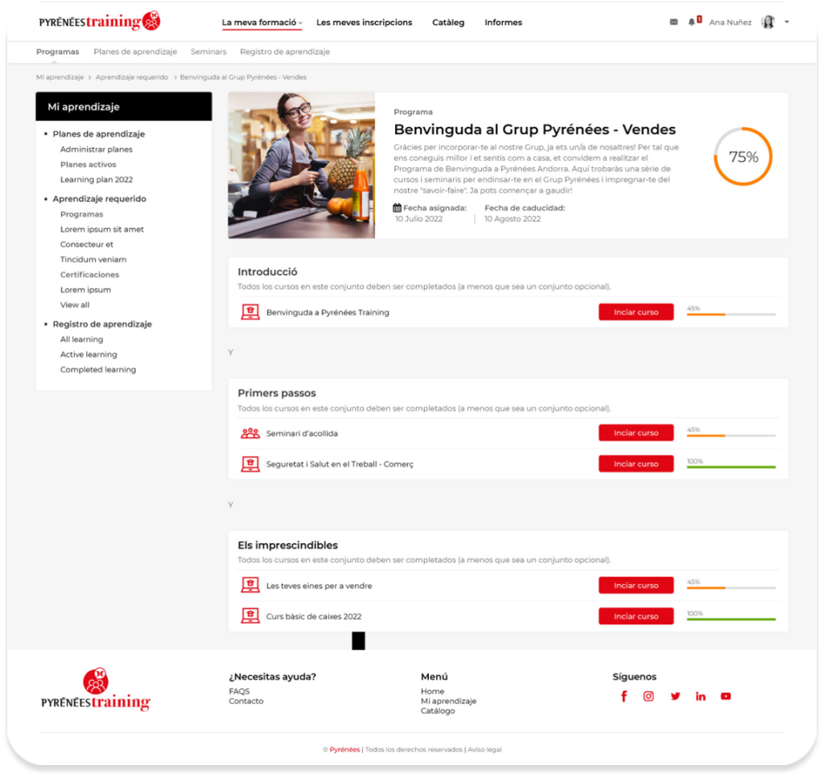
Task: Open the Catàleg menu item
Action: pyautogui.click(x=448, y=23)
